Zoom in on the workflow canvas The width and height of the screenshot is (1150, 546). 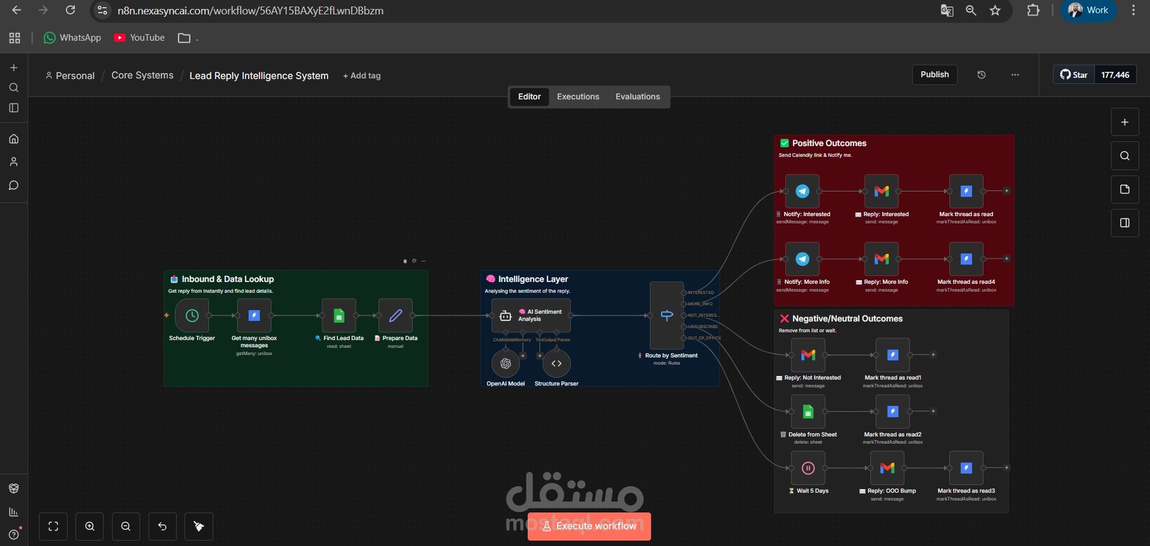coord(90,526)
